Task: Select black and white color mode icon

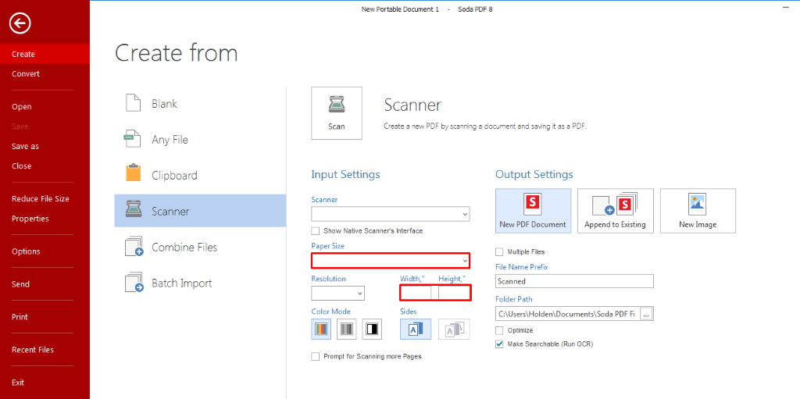Action: [x=372, y=330]
